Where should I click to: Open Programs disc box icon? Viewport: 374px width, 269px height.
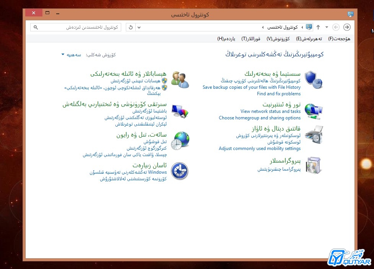314,165
